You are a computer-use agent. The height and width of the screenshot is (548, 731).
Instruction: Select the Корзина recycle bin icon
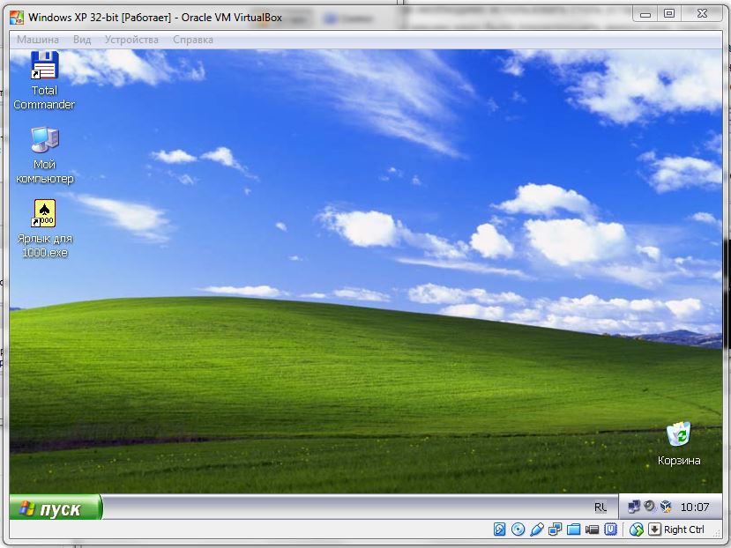(679, 444)
